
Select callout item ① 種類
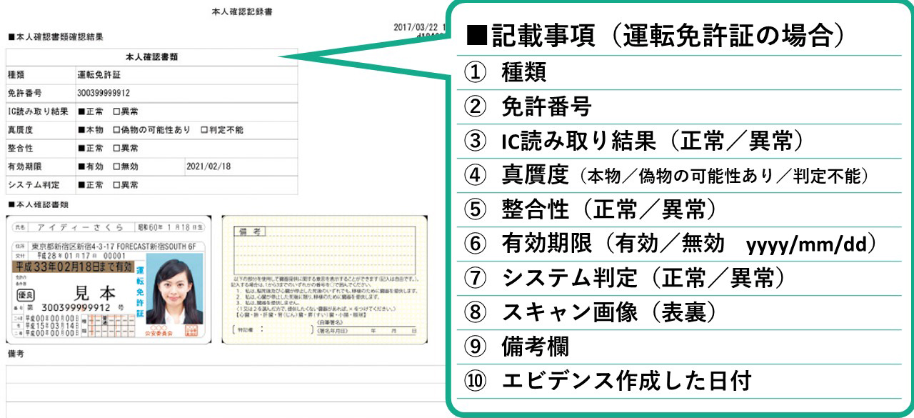pos(524,72)
